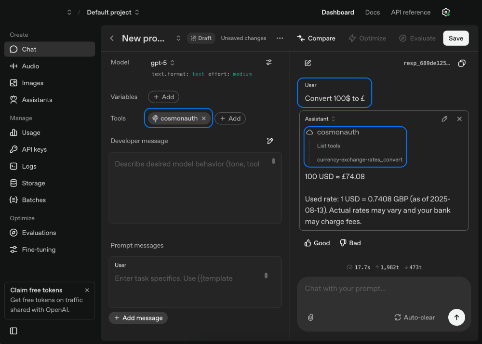482x344 pixels.
Task: Toggle Auto-clear option
Action: tap(415, 318)
